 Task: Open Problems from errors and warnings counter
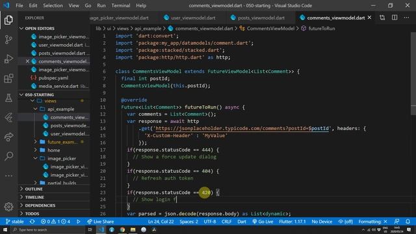point(55,222)
